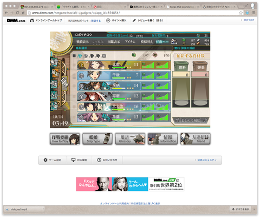Open 戦績表示 in game menu
The width and height of the screenshot is (260, 218).
[x=82, y=42]
